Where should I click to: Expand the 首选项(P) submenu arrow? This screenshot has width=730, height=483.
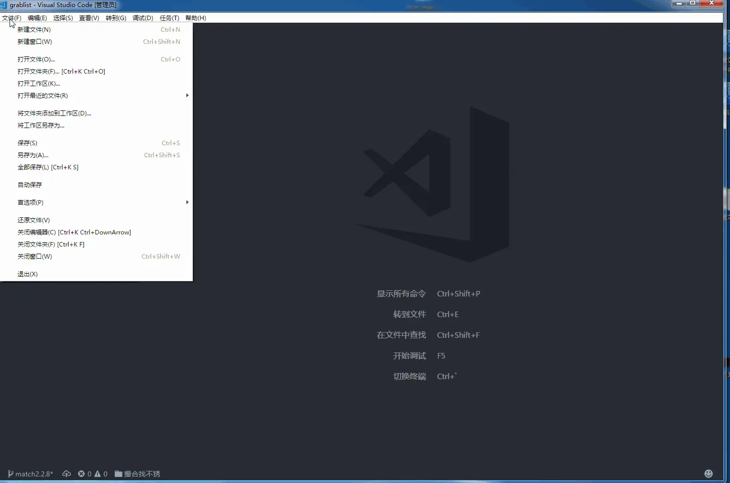click(x=187, y=202)
